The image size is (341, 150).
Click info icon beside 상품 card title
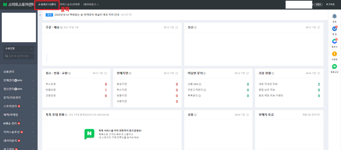[195, 115]
